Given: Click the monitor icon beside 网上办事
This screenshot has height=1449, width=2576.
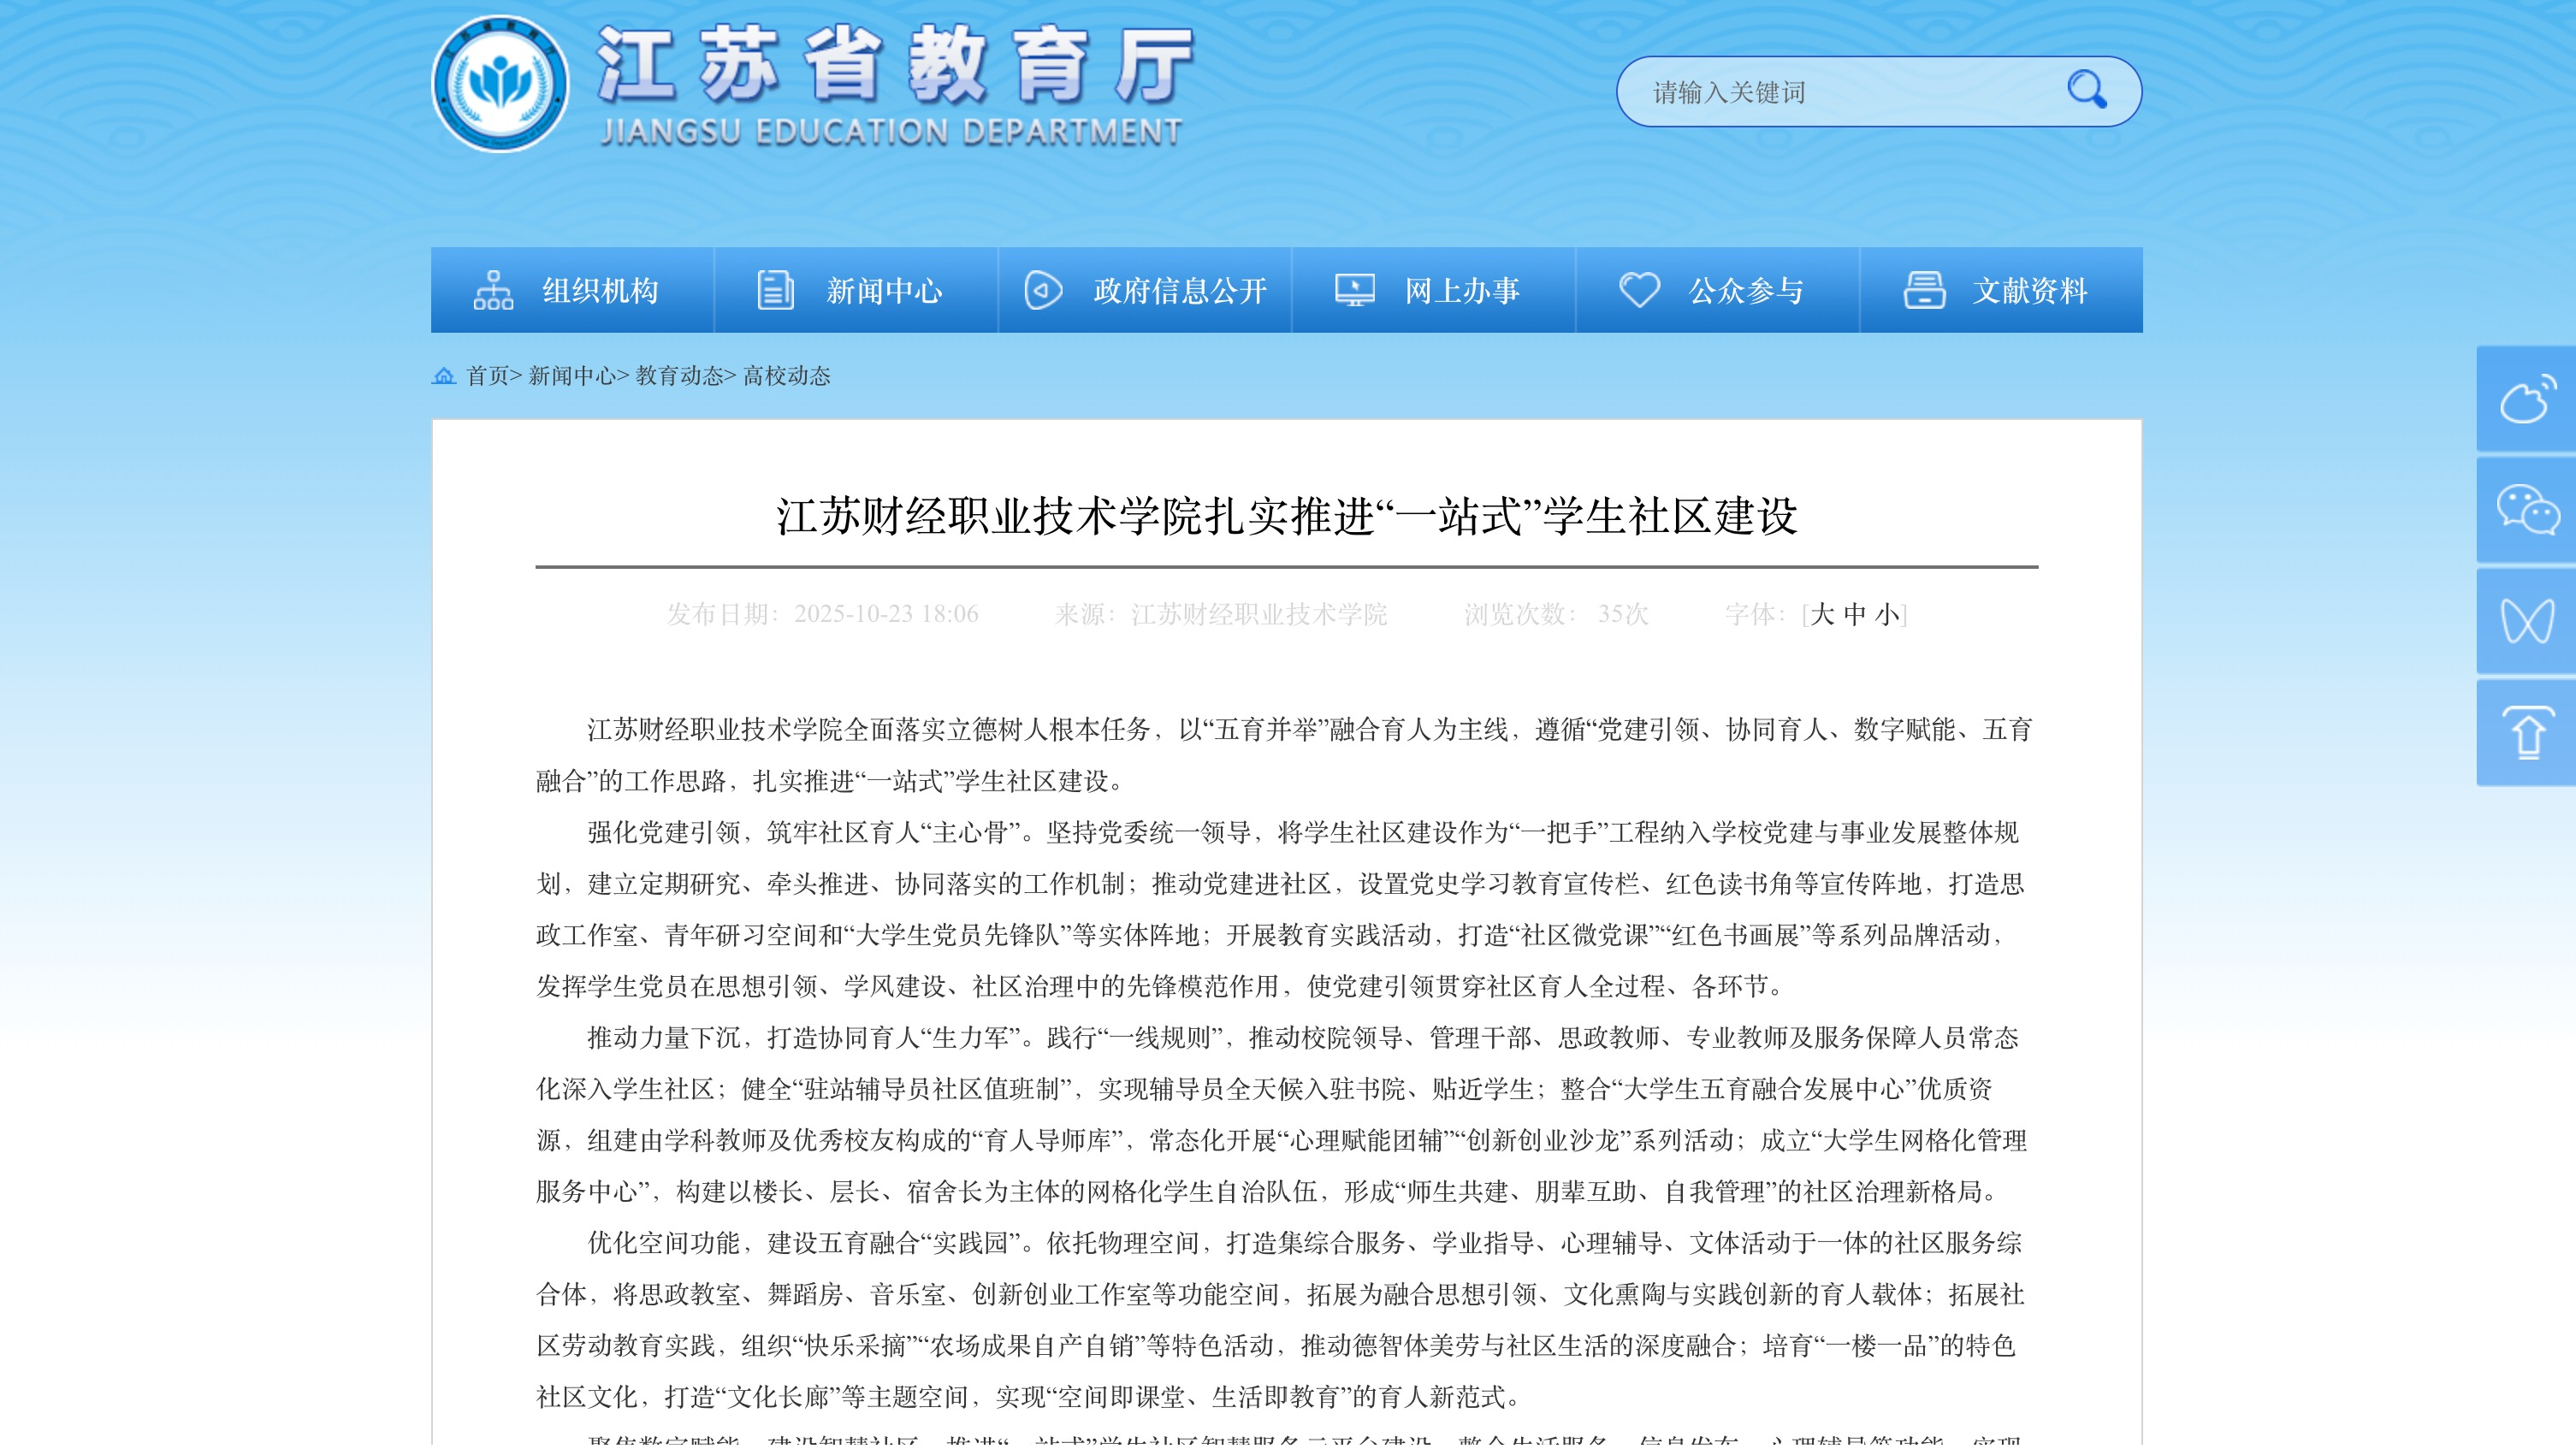Looking at the screenshot, I should (x=1354, y=291).
